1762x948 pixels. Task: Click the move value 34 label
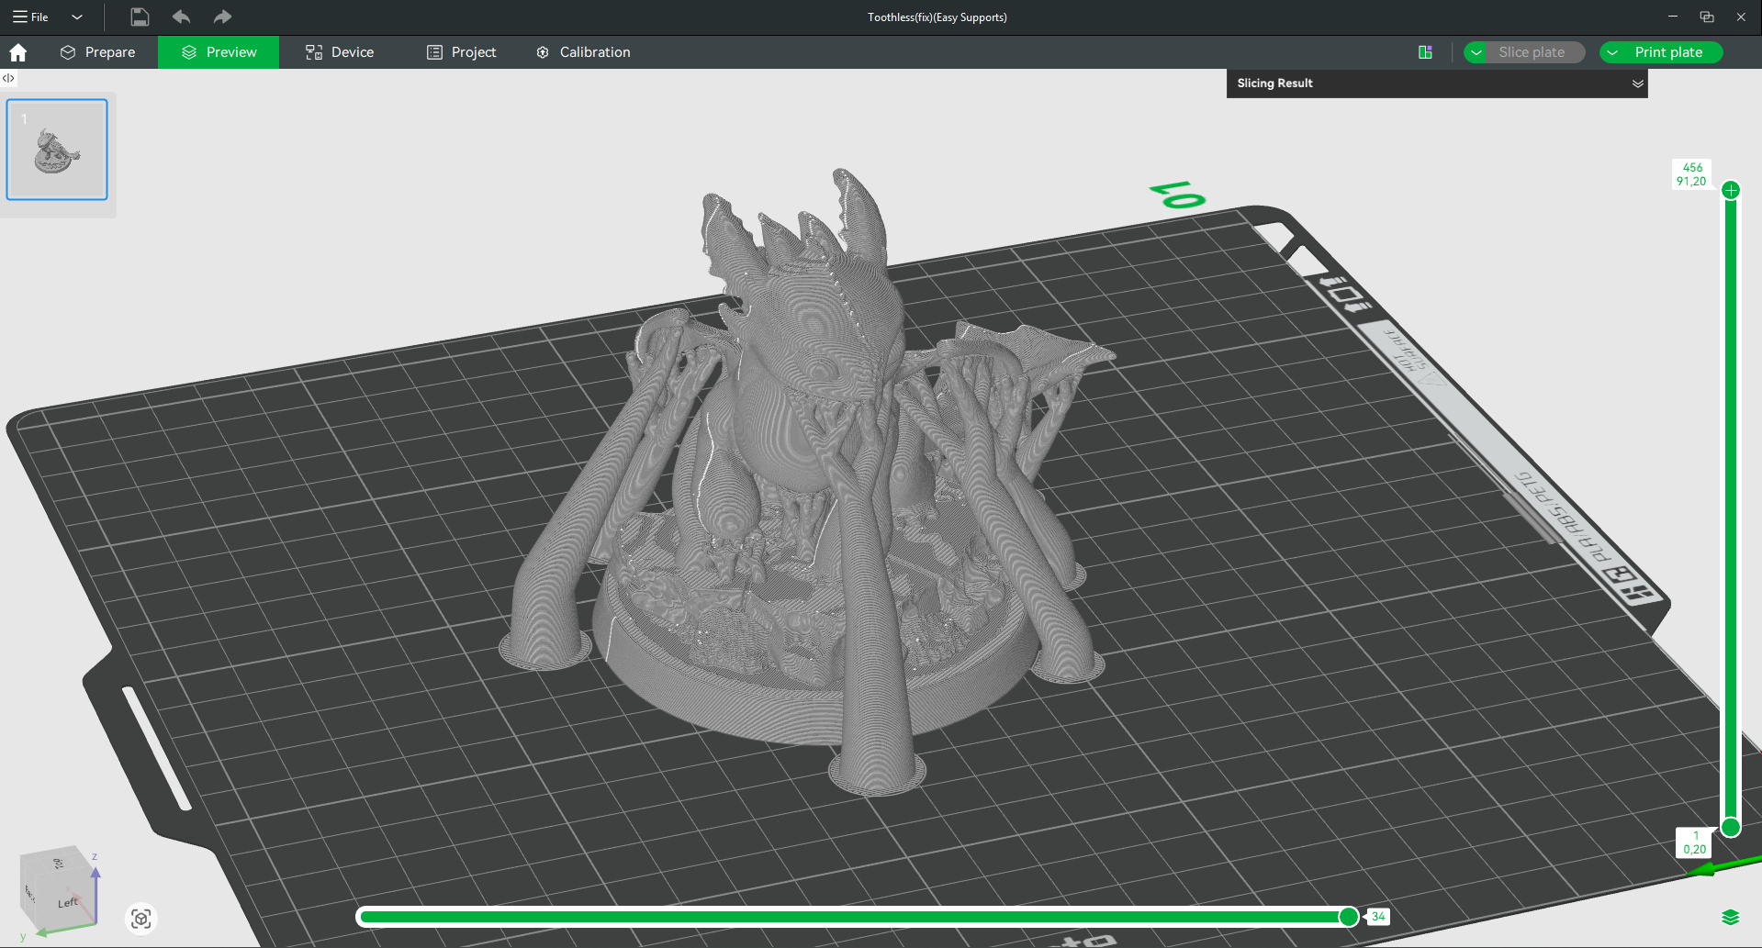coord(1378,916)
